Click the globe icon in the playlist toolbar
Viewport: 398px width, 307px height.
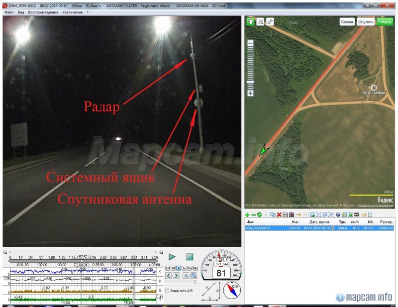tap(338, 215)
